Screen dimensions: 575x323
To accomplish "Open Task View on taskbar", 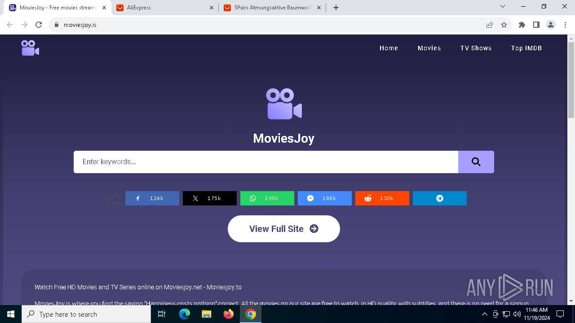I will tap(162, 314).
